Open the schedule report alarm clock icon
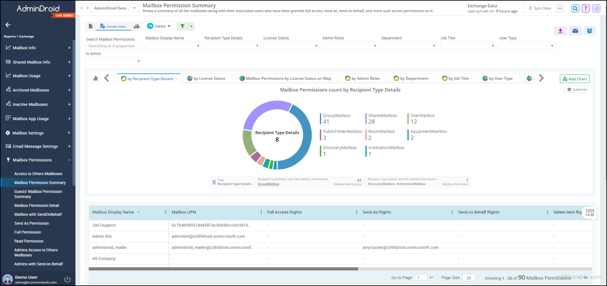The width and height of the screenshot is (607, 286). point(589,30)
